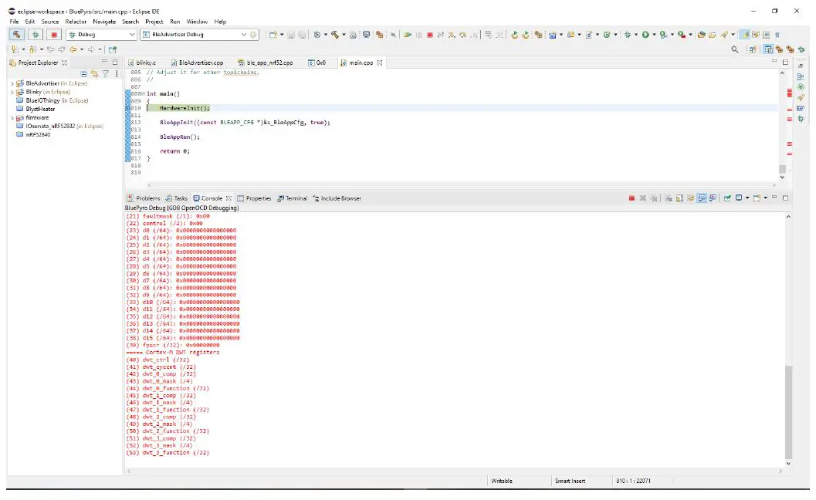Screen dimensions: 816x500
Task: Toggle console Word Wrap icon
Action: [x=691, y=198]
